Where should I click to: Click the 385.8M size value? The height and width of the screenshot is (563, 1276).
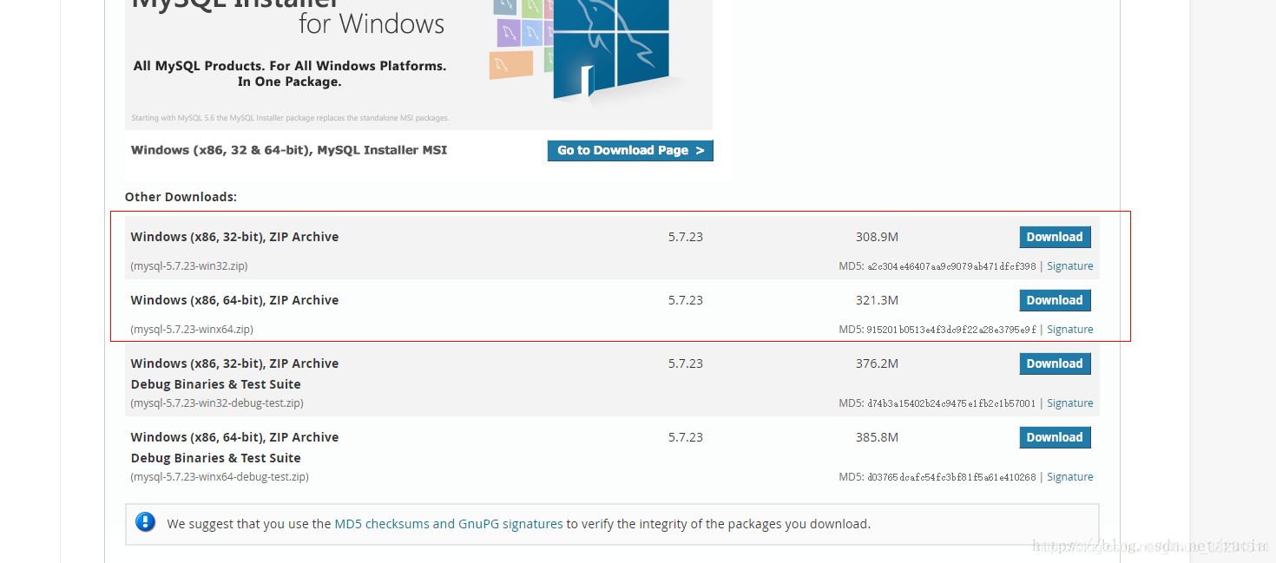coord(877,437)
